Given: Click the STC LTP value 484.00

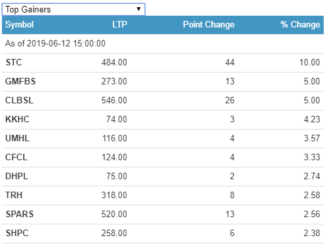Looking at the screenshot, I should (114, 62).
